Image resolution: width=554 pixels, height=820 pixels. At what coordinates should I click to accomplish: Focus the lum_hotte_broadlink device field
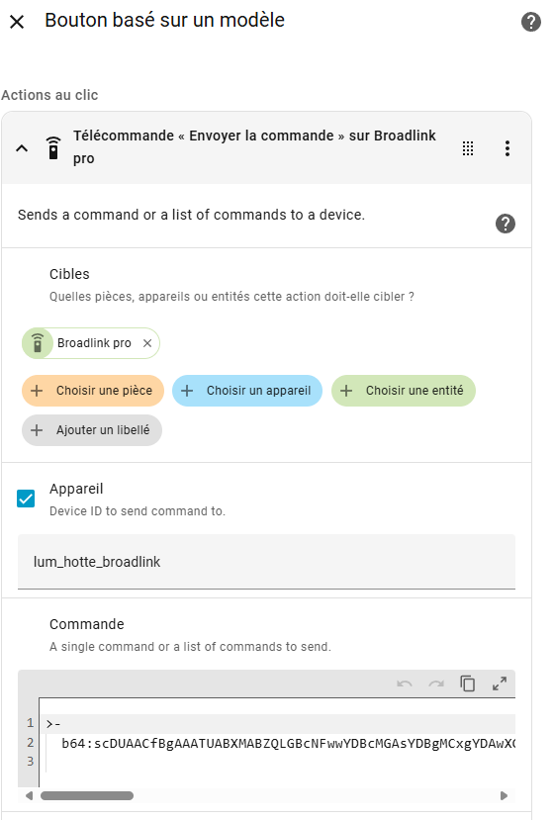(266, 562)
